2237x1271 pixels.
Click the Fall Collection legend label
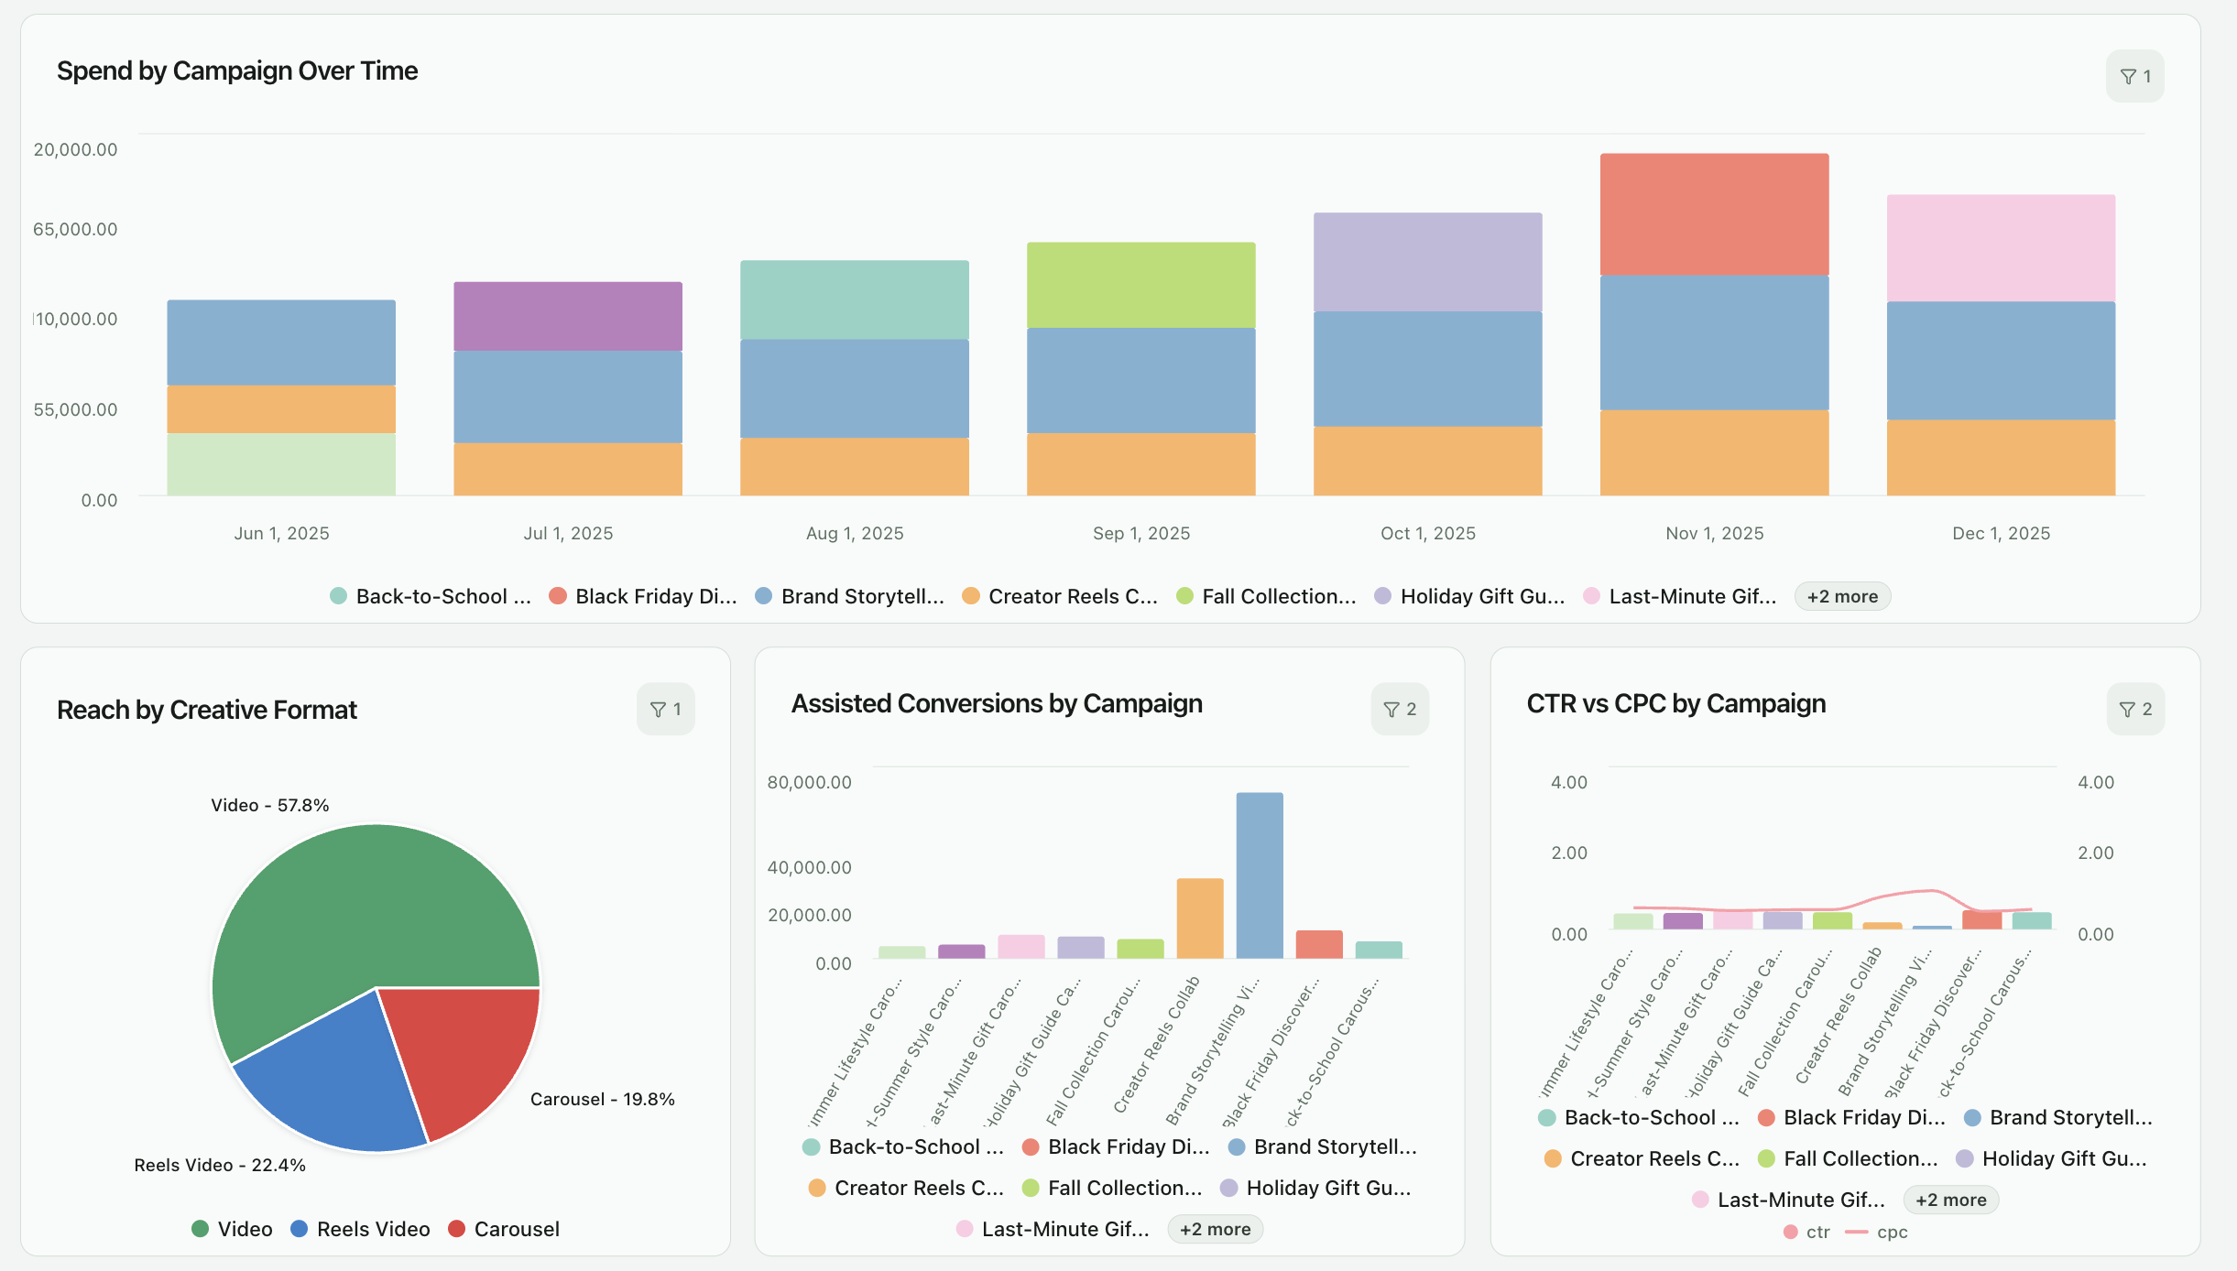pyautogui.click(x=1277, y=595)
